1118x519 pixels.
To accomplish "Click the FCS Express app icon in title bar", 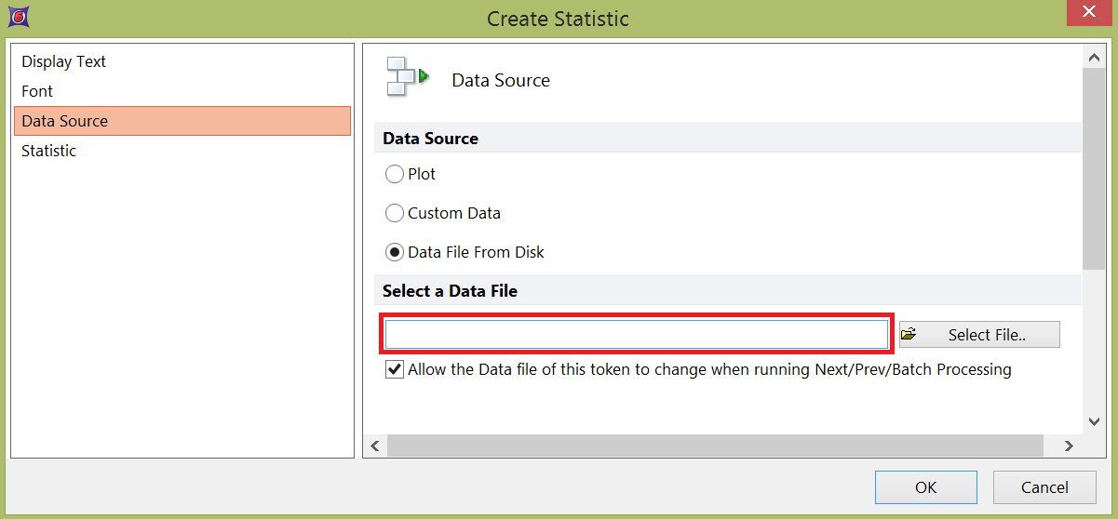I will tap(19, 18).
